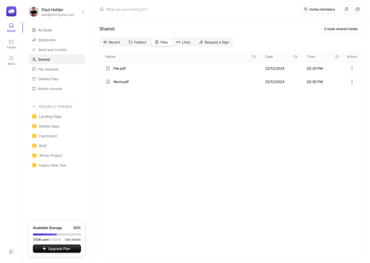Viewport: 370px width, 263px height.
Task: Open All folder in the sidebar
Action: click(57, 30)
